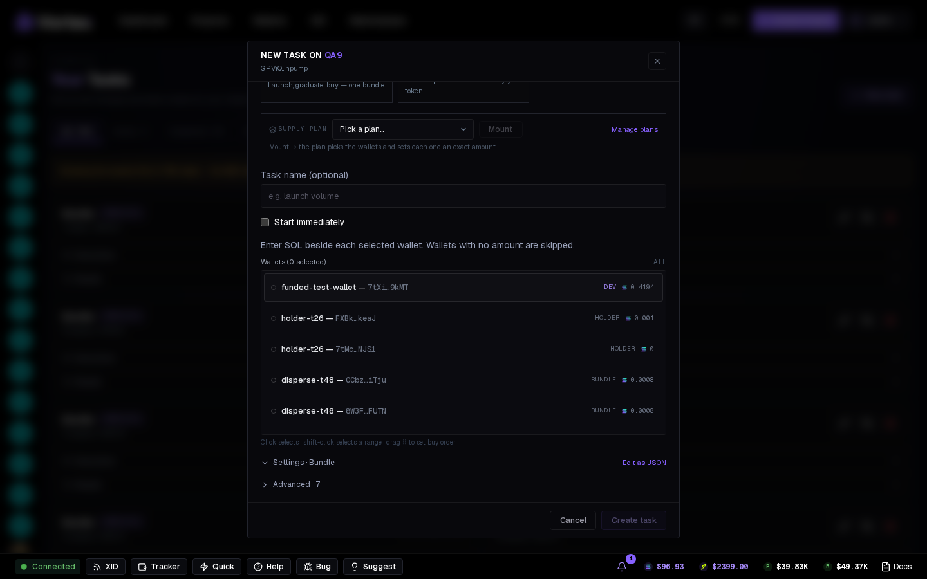Image resolution: width=927 pixels, height=579 pixels.
Task: Select wallet disperse-t48 CCbz…iTju
Action: (x=464, y=380)
